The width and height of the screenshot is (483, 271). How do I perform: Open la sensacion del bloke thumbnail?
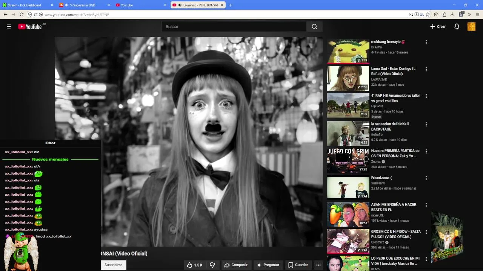point(348,133)
